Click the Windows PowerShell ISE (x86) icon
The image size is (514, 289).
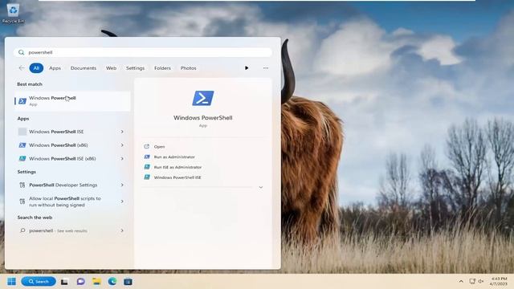22,159
